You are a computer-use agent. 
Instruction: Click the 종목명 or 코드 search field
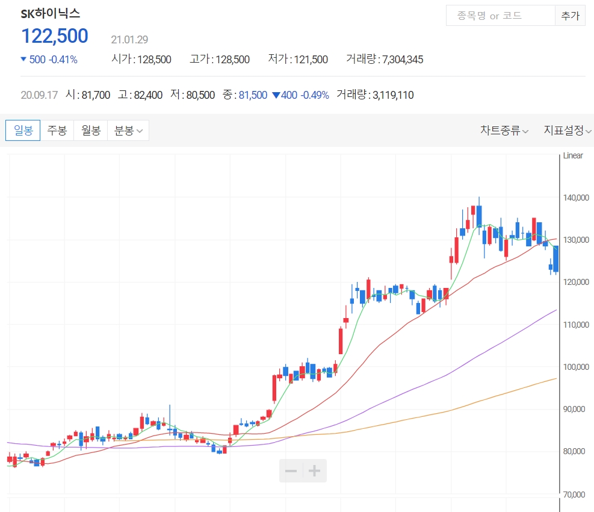[x=501, y=16]
